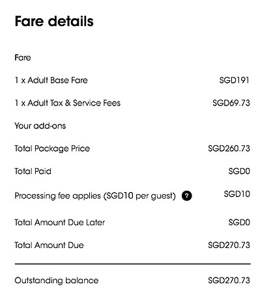This screenshot has width=258, height=293.
Task: Select the SGD270.73 outstanding balance amount
Action: [x=229, y=281]
